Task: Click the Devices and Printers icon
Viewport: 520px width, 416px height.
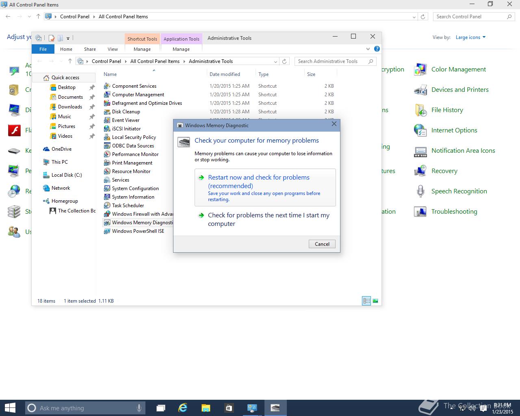Action: [420, 90]
